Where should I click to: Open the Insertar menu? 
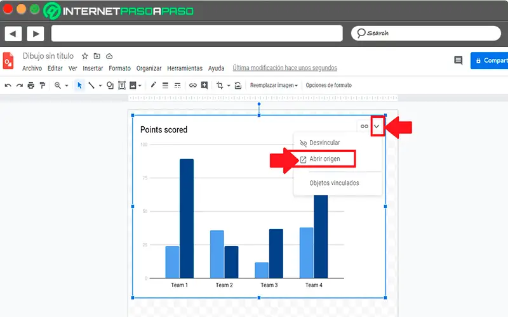pos(93,68)
